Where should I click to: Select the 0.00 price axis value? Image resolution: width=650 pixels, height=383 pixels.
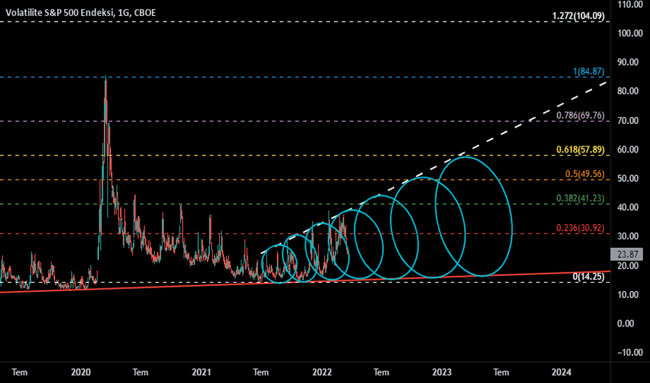point(629,324)
